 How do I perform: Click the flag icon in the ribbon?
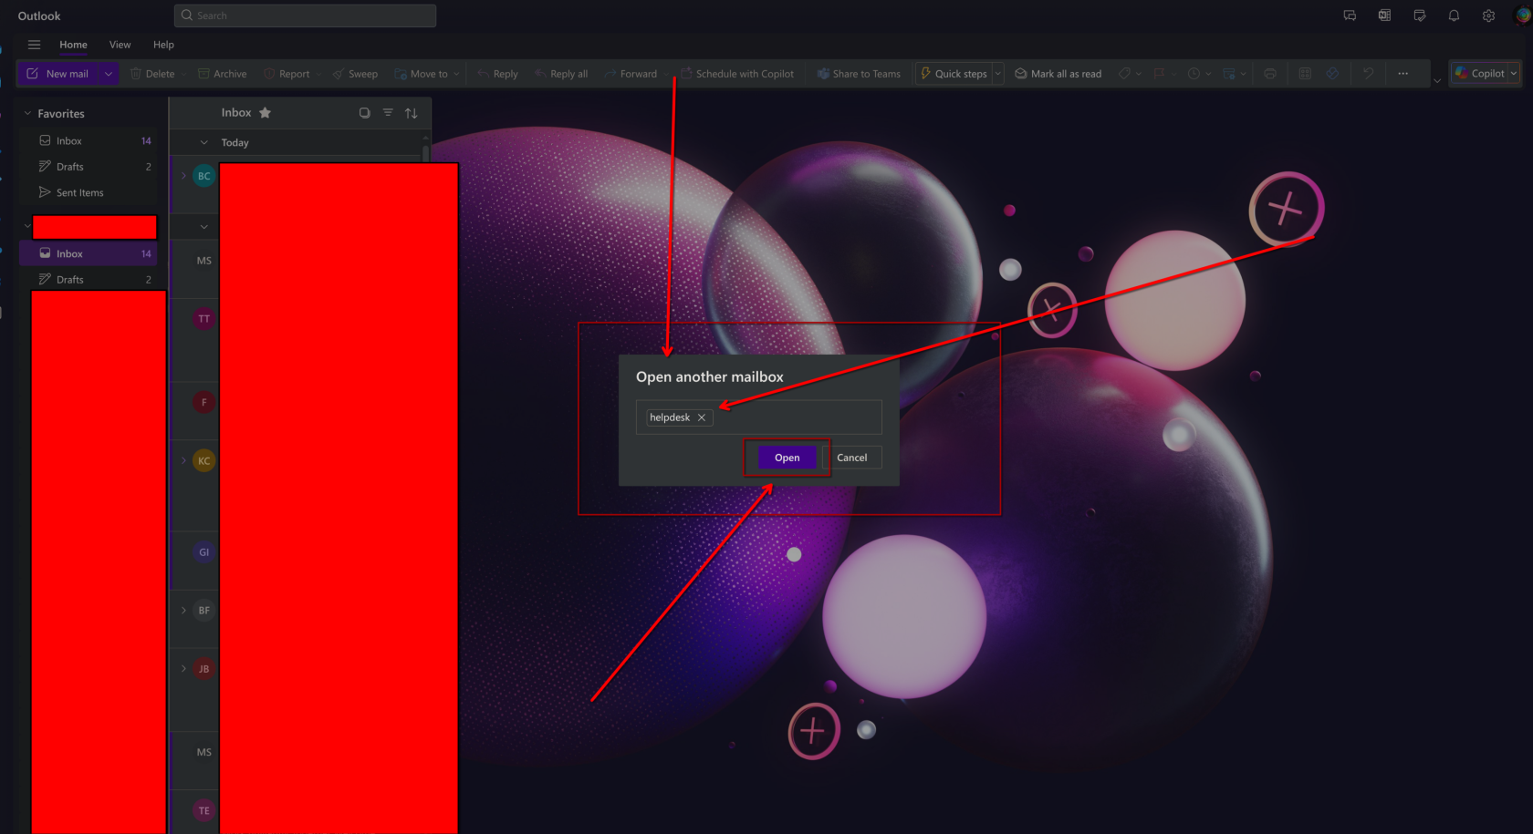point(1160,74)
